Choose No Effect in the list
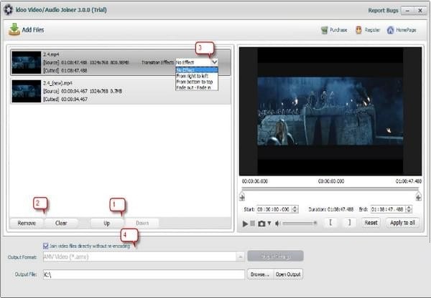The height and width of the screenshot is (298, 431). tap(197, 70)
